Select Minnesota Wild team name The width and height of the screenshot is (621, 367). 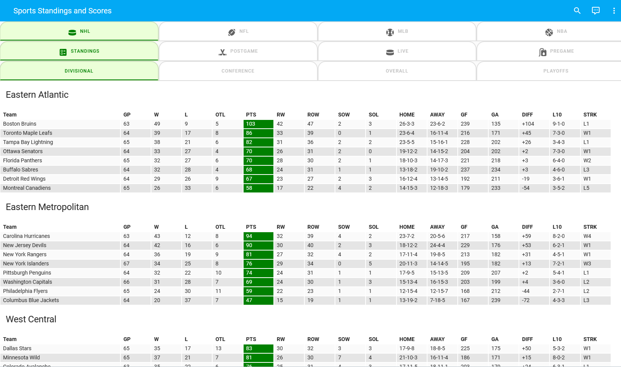(21, 357)
